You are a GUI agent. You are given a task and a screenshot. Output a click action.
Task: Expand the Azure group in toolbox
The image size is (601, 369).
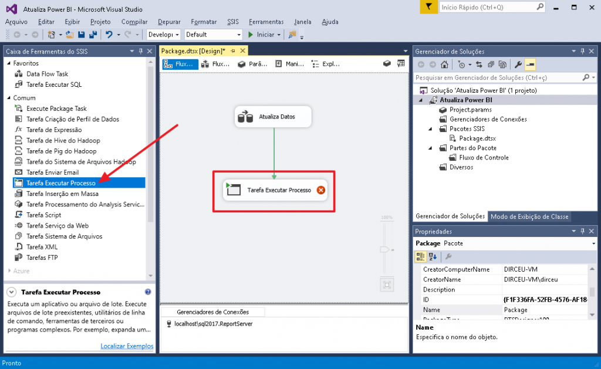pyautogui.click(x=9, y=270)
